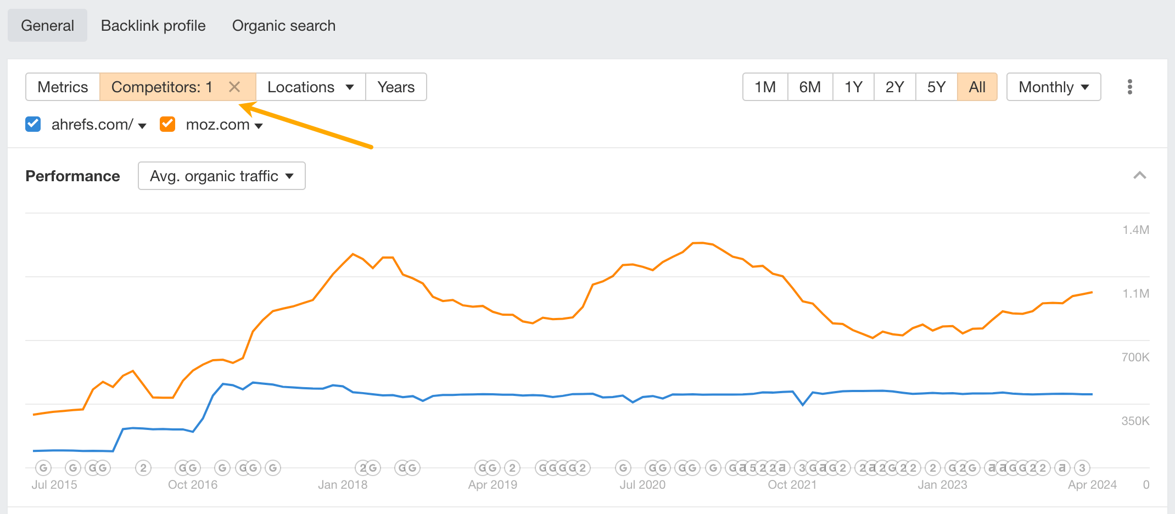1175x514 pixels.
Task: Click the "G" update marker near Jul 2020
Action: (623, 467)
